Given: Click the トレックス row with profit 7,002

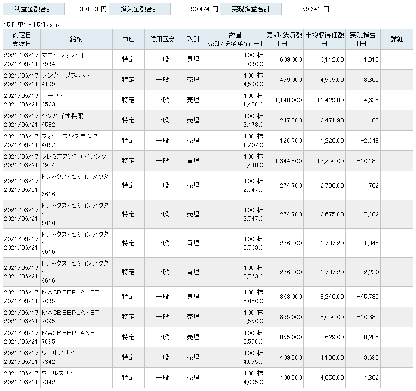Looking at the screenshot, I should 208,214.
